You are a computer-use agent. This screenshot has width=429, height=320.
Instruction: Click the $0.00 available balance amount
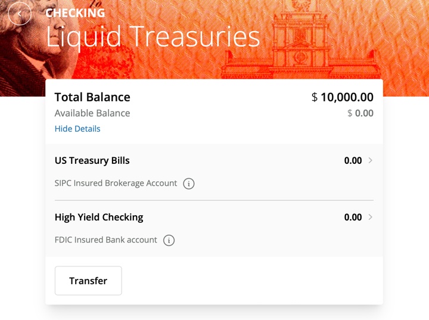click(x=360, y=113)
